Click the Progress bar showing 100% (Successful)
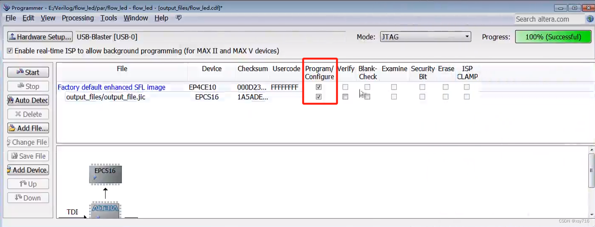This screenshot has width=595, height=227. [553, 37]
